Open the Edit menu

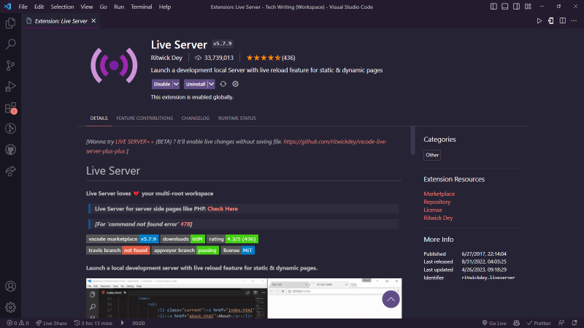(39, 7)
